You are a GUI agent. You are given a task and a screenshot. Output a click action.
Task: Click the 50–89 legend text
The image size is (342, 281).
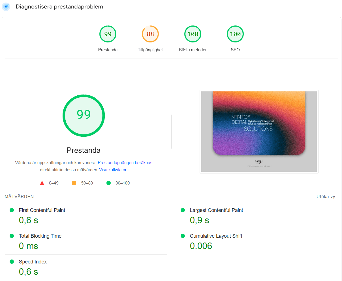[87, 183]
